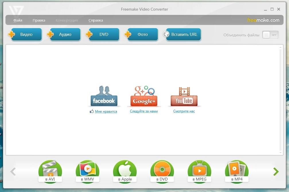Add a video file with Видео button

25,34
